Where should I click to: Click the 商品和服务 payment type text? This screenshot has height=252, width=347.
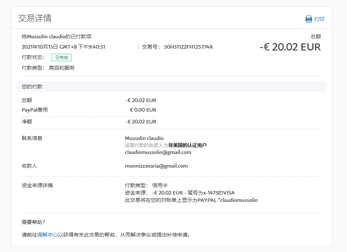[62, 68]
